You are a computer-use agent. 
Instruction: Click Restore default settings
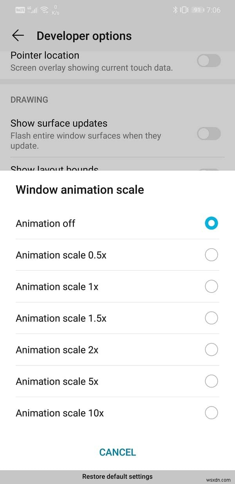tap(117, 476)
